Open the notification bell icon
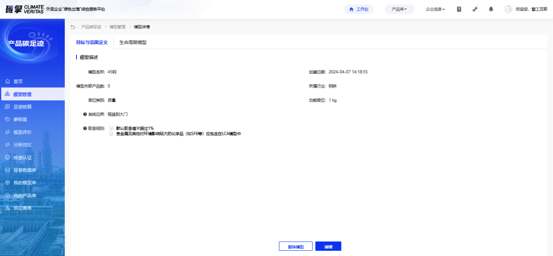This screenshot has height=256, width=553. (491, 9)
